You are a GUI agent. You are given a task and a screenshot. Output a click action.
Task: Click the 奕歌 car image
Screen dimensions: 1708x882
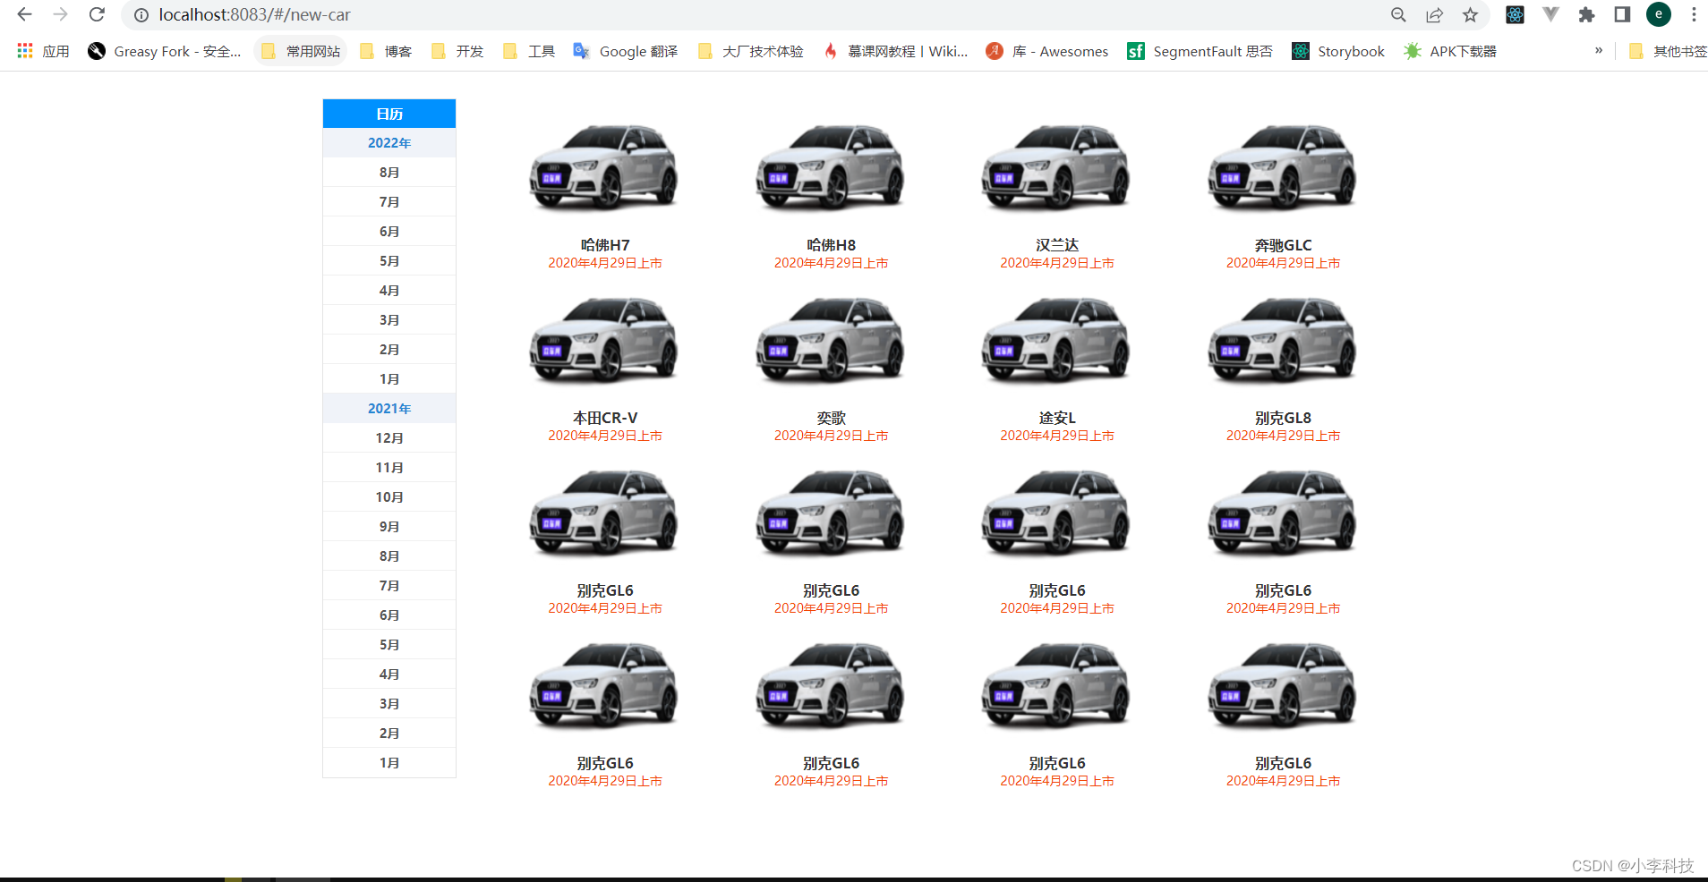[831, 340]
